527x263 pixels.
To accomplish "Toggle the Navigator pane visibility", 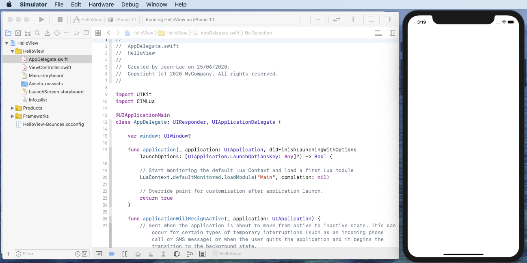I will (x=356, y=19).
